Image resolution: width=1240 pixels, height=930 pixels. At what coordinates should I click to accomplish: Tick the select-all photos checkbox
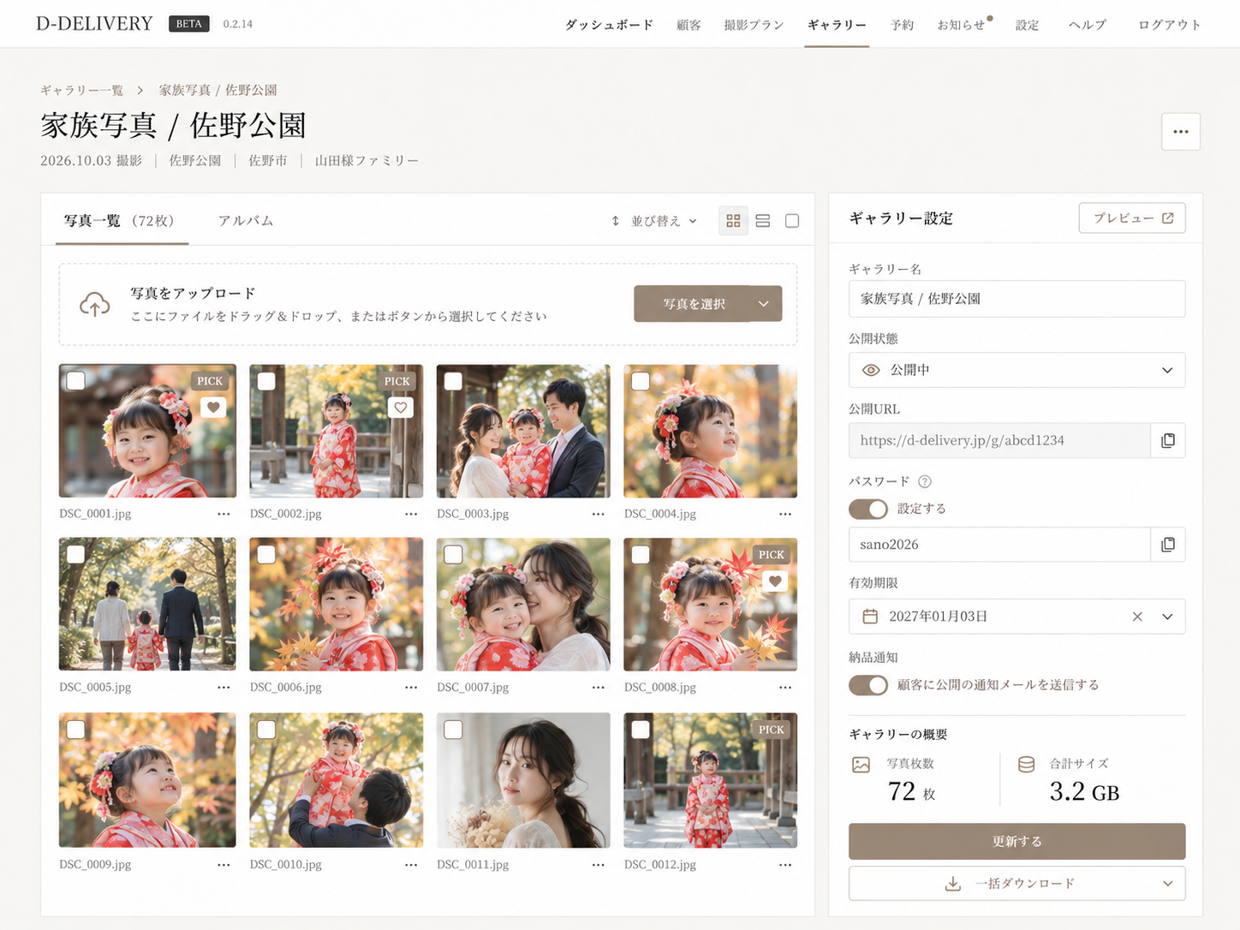click(792, 221)
